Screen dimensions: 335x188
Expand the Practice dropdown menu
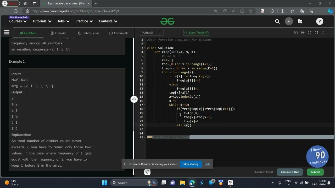84,21
